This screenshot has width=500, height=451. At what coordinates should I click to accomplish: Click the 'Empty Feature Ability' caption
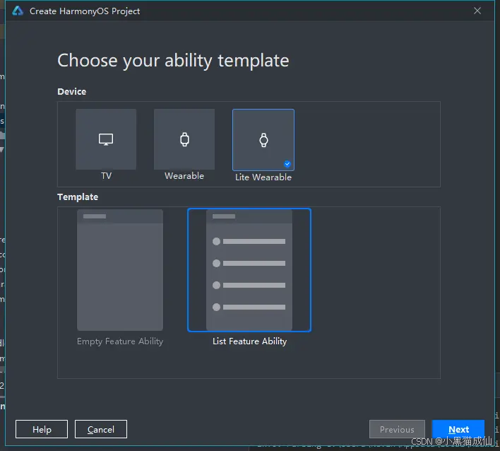pos(120,341)
